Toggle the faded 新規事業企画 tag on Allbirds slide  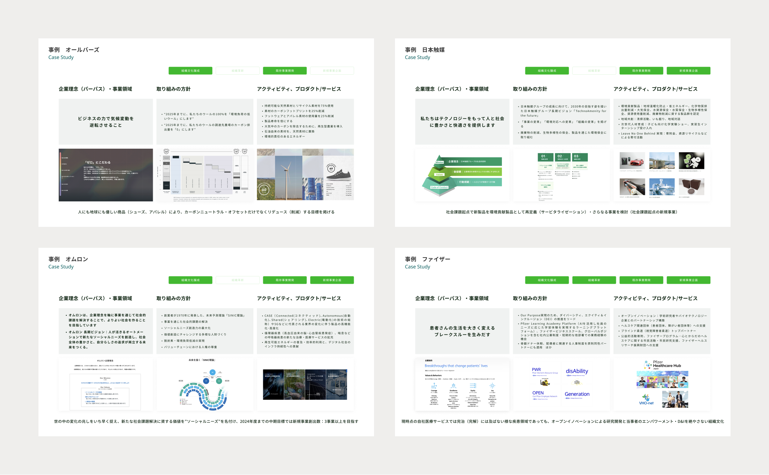pos(332,71)
